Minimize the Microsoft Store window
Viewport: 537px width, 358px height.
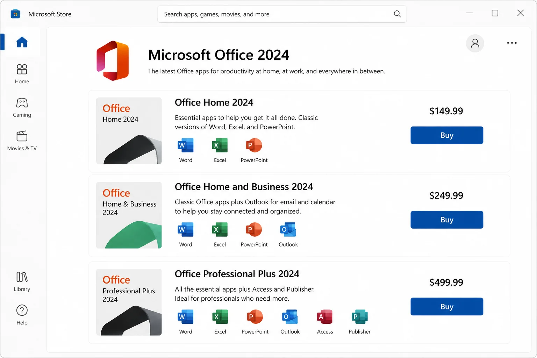coord(470,13)
